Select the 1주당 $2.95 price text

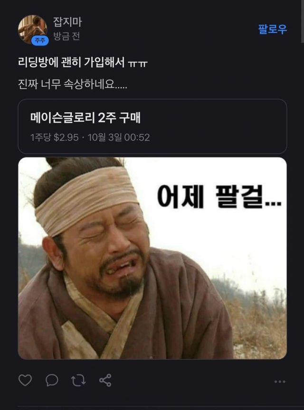(55, 137)
